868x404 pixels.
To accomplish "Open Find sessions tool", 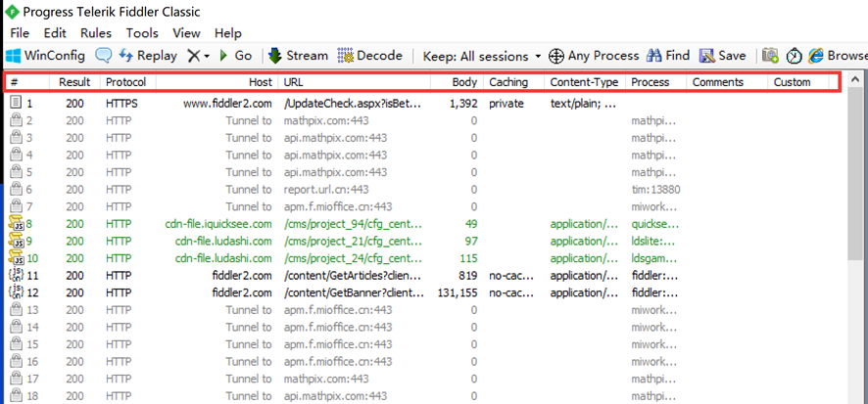I will tap(669, 56).
